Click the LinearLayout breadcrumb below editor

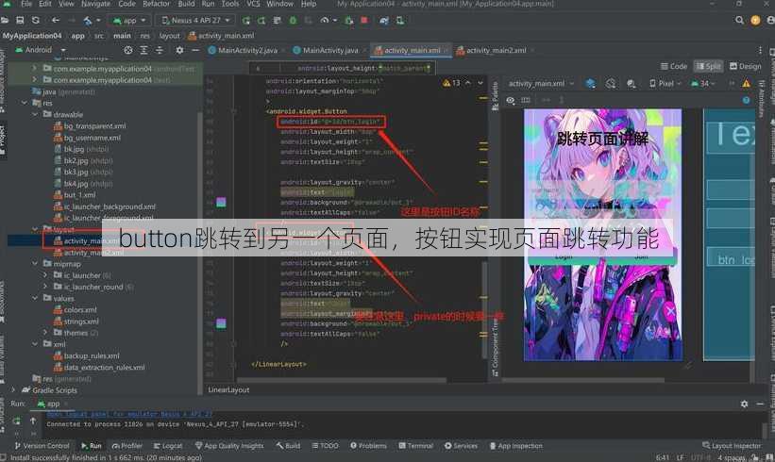[228, 390]
